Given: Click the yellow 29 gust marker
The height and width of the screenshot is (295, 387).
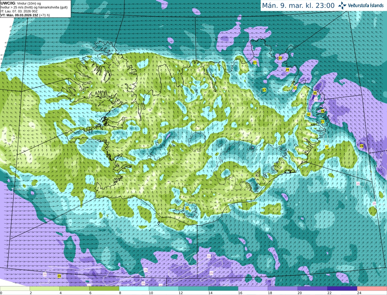Looking at the screenshot, I should click(x=59, y=276).
